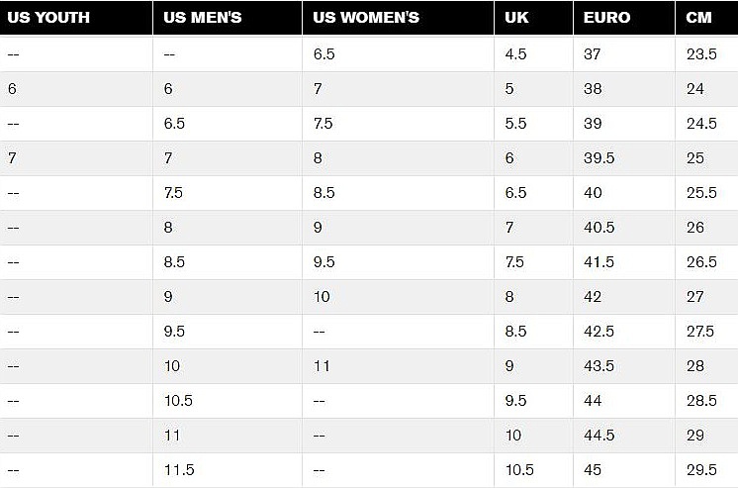Image resolution: width=738 pixels, height=488 pixels.
Task: Click the EURO column header
Action: 605,18
